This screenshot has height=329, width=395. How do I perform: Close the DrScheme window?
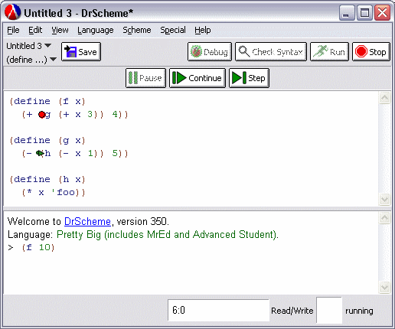pyautogui.click(x=382, y=13)
